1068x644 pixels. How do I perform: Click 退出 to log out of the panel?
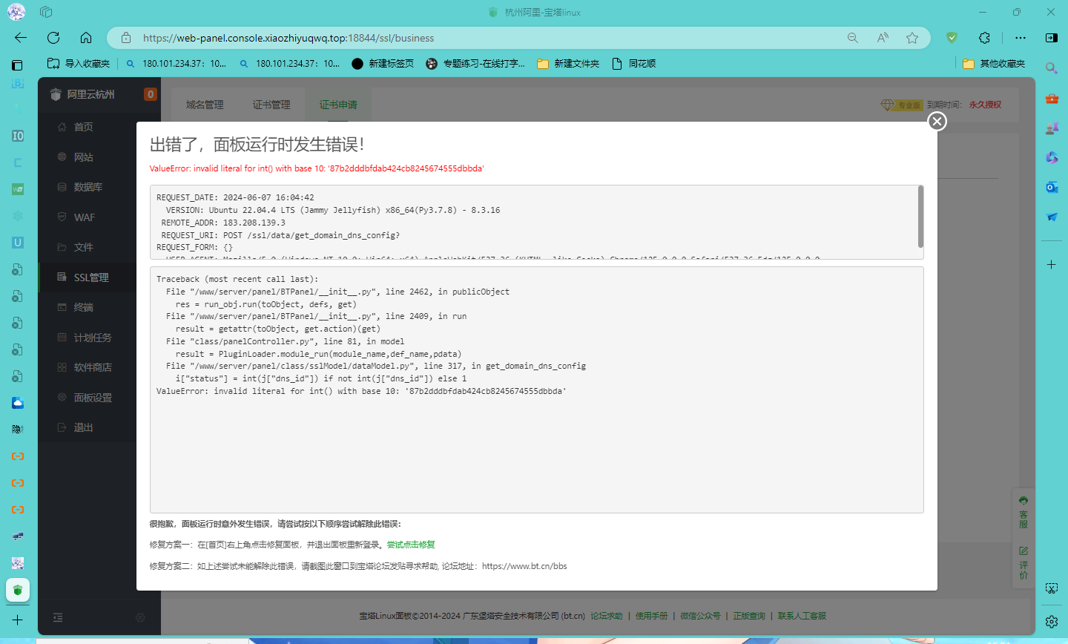[83, 427]
